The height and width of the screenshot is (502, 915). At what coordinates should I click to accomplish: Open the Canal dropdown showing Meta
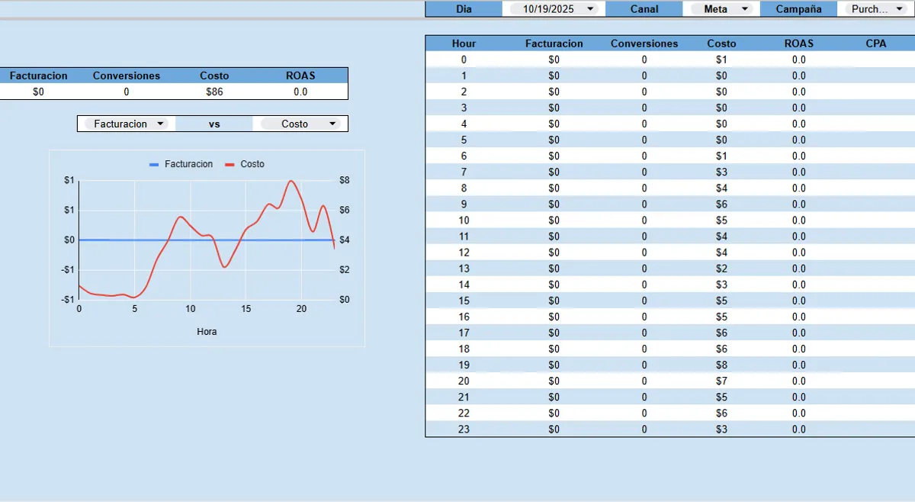coord(721,8)
